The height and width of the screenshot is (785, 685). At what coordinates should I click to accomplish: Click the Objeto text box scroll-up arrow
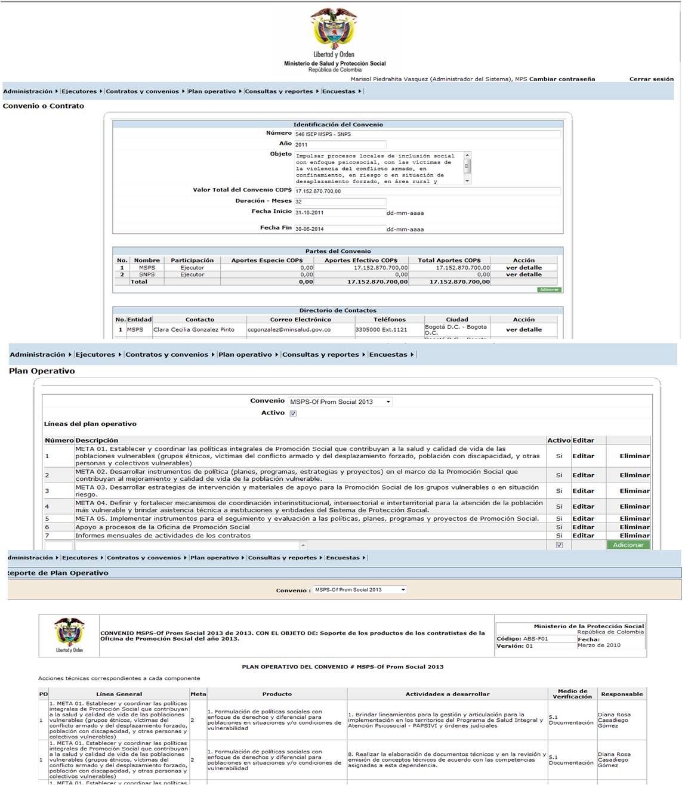(467, 156)
